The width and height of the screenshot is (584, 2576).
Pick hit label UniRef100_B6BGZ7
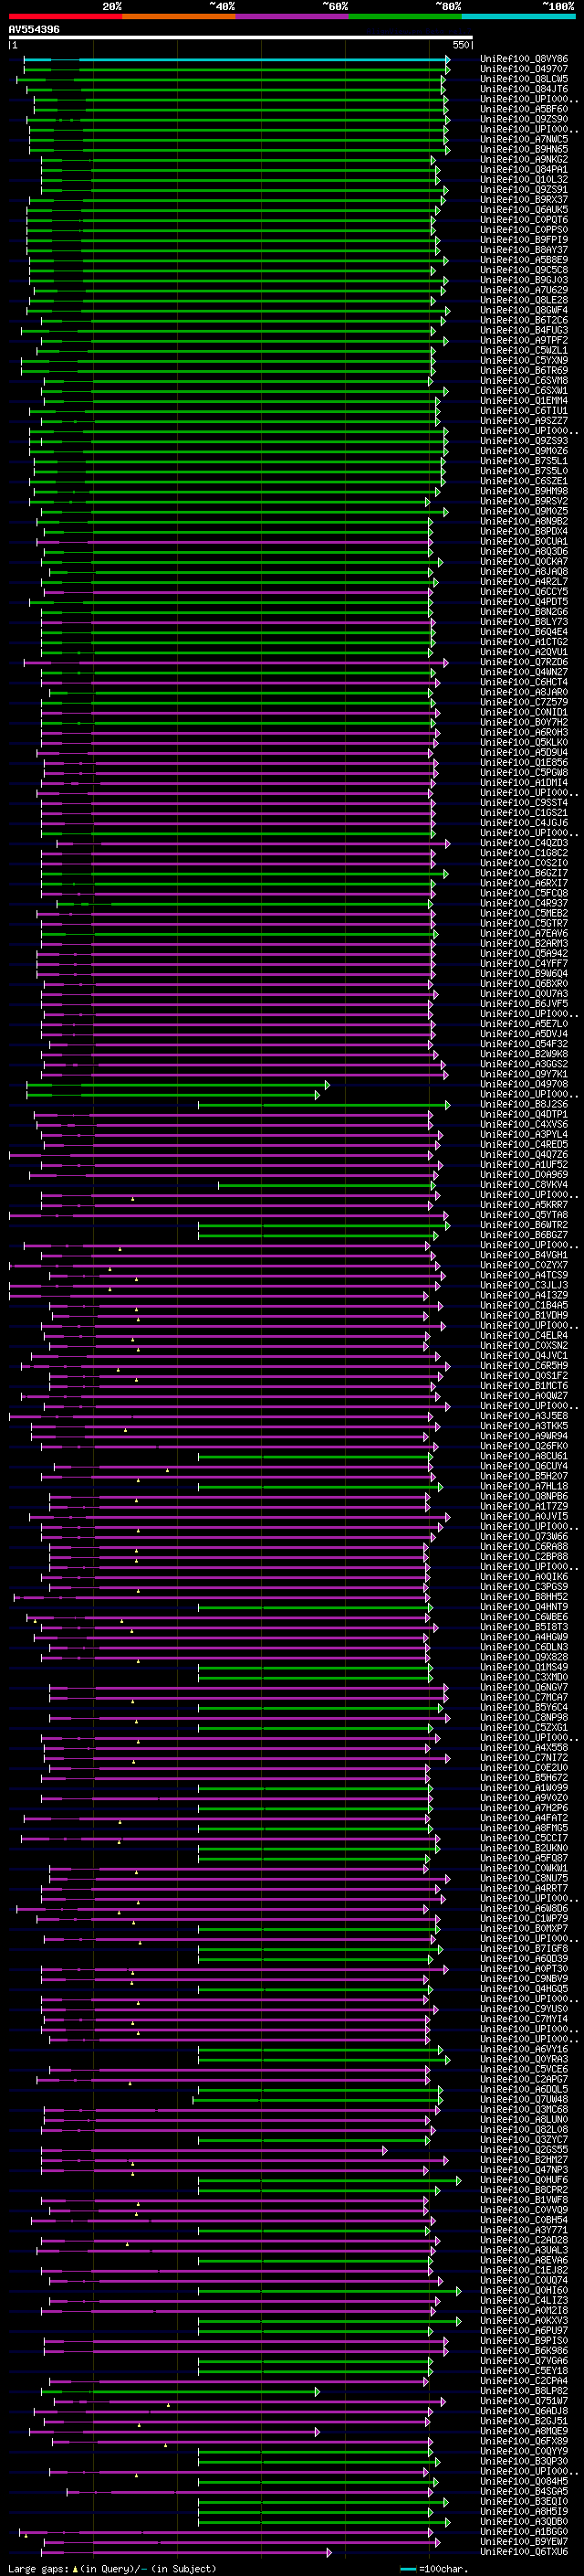524,1235
